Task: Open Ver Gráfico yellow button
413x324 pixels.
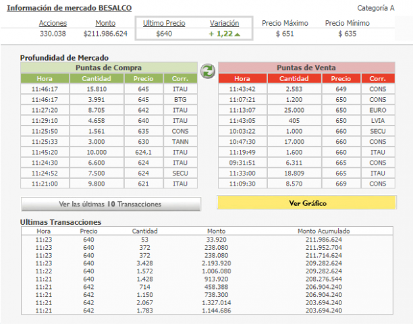Action: [x=306, y=202]
